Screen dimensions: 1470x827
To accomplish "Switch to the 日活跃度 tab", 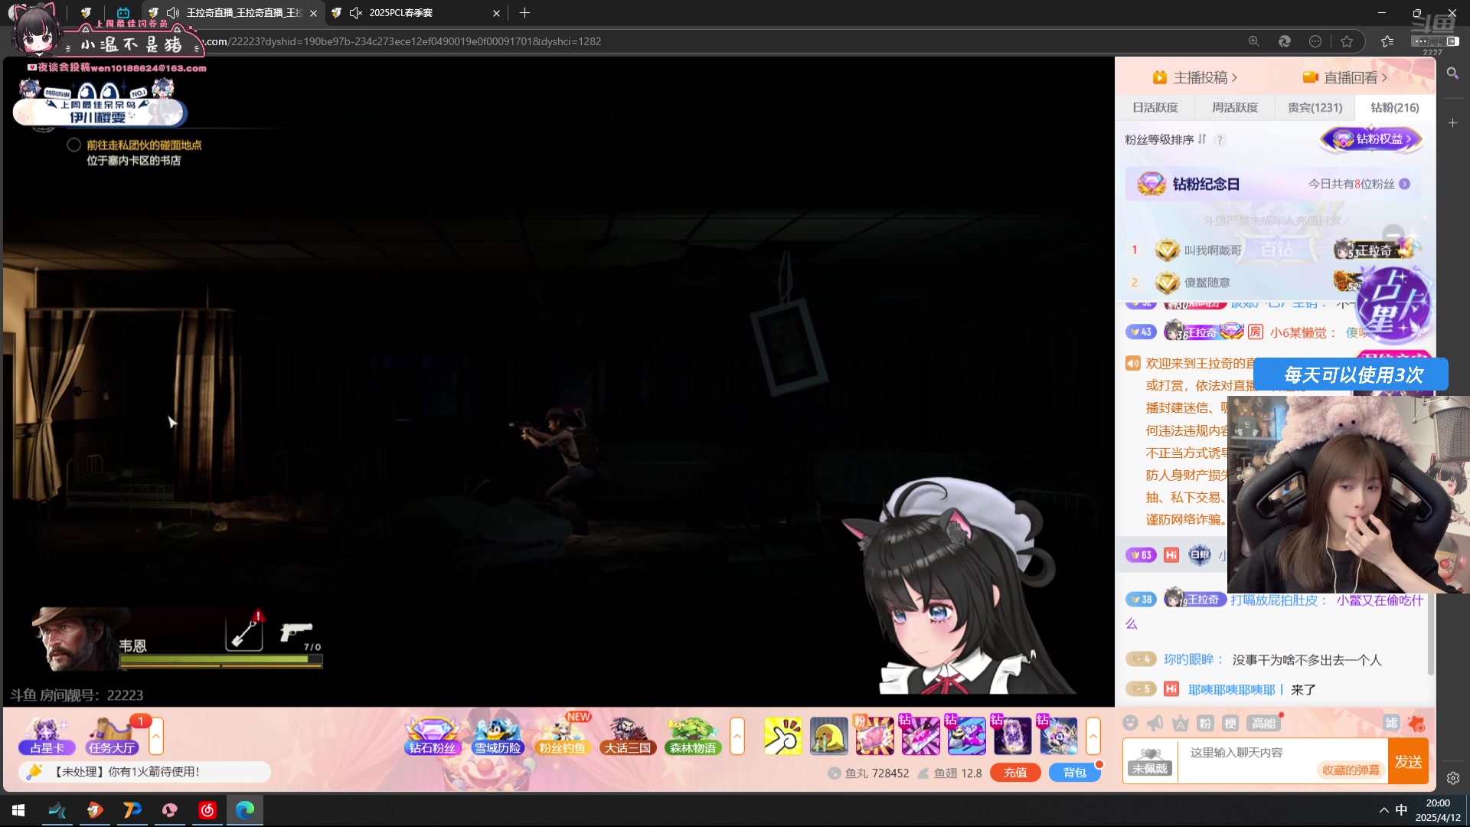I will click(1155, 108).
